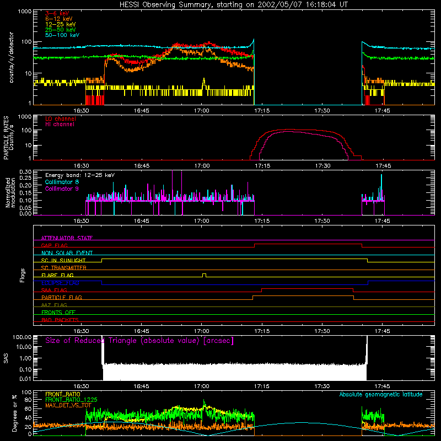Click 16:30 tick label under top plot
This screenshot has height=441, width=441.
(x=81, y=111)
